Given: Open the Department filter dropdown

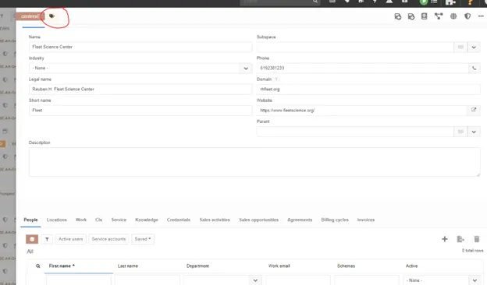Looking at the screenshot, I should [255, 280].
